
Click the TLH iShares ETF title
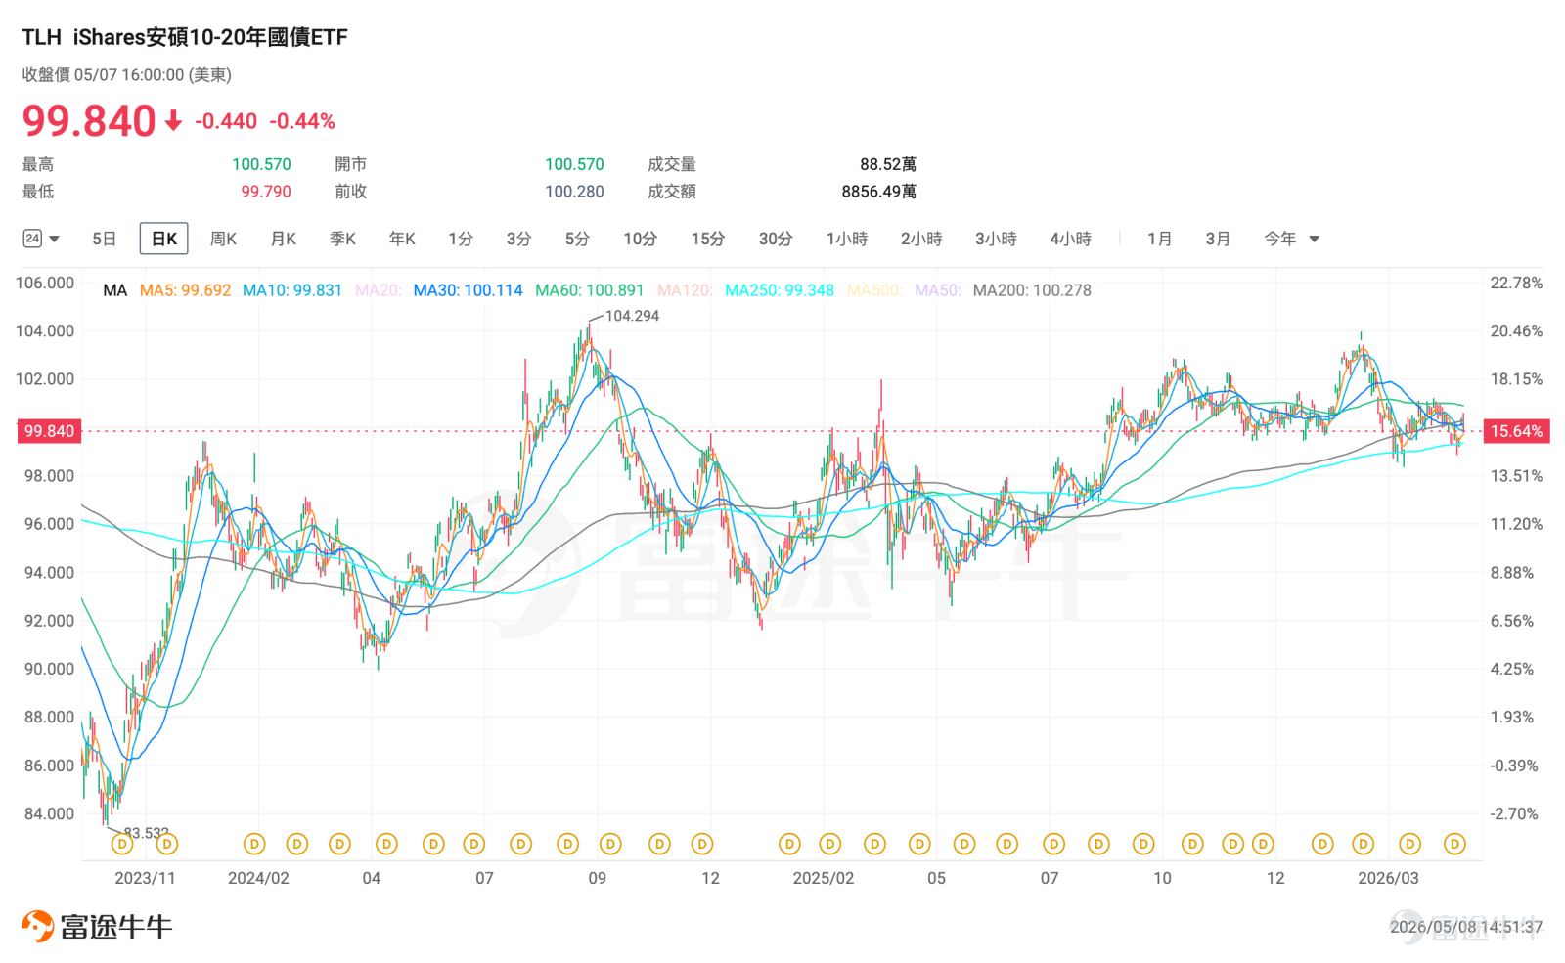point(185,37)
